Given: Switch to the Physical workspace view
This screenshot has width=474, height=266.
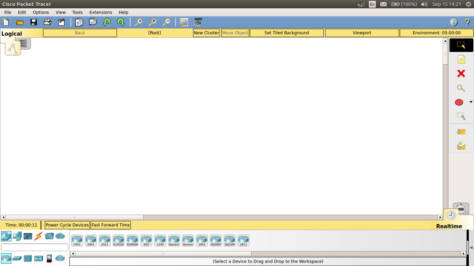Looking at the screenshot, I should [24, 43].
